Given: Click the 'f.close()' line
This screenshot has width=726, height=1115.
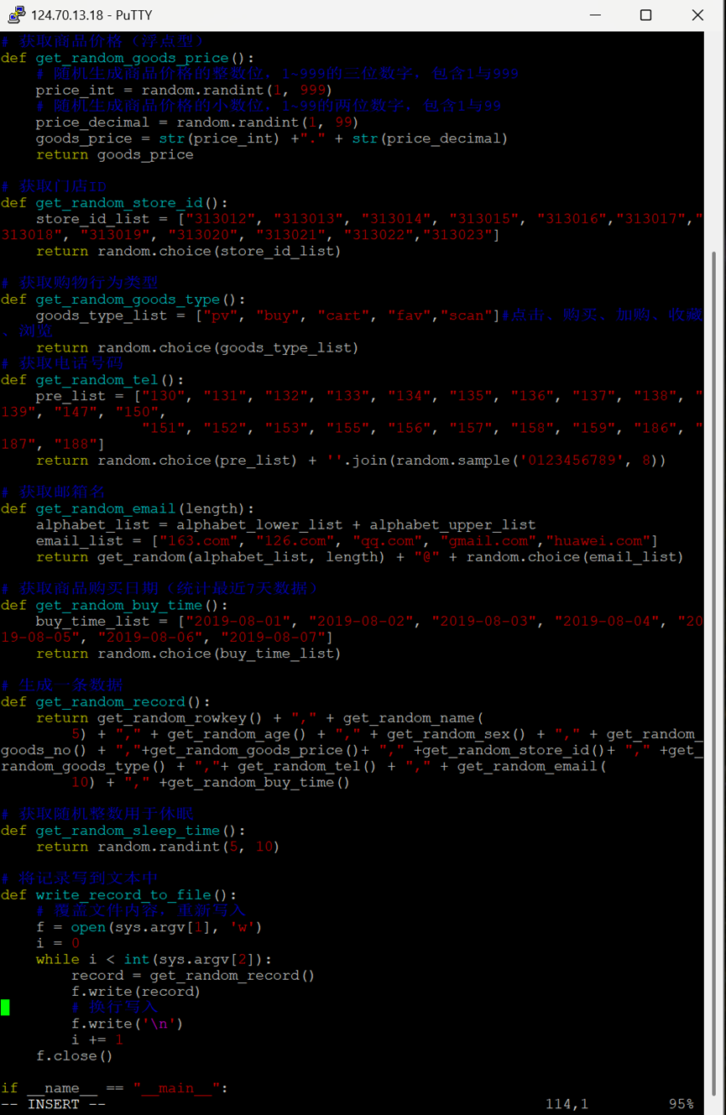Looking at the screenshot, I should coord(75,1055).
